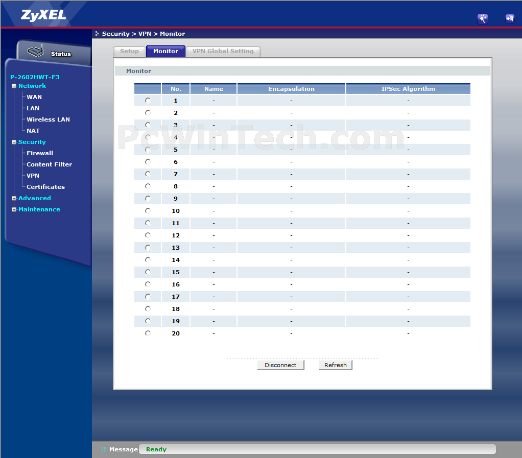The image size is (522, 458).
Task: Open Content Filter page
Action: pyautogui.click(x=49, y=164)
